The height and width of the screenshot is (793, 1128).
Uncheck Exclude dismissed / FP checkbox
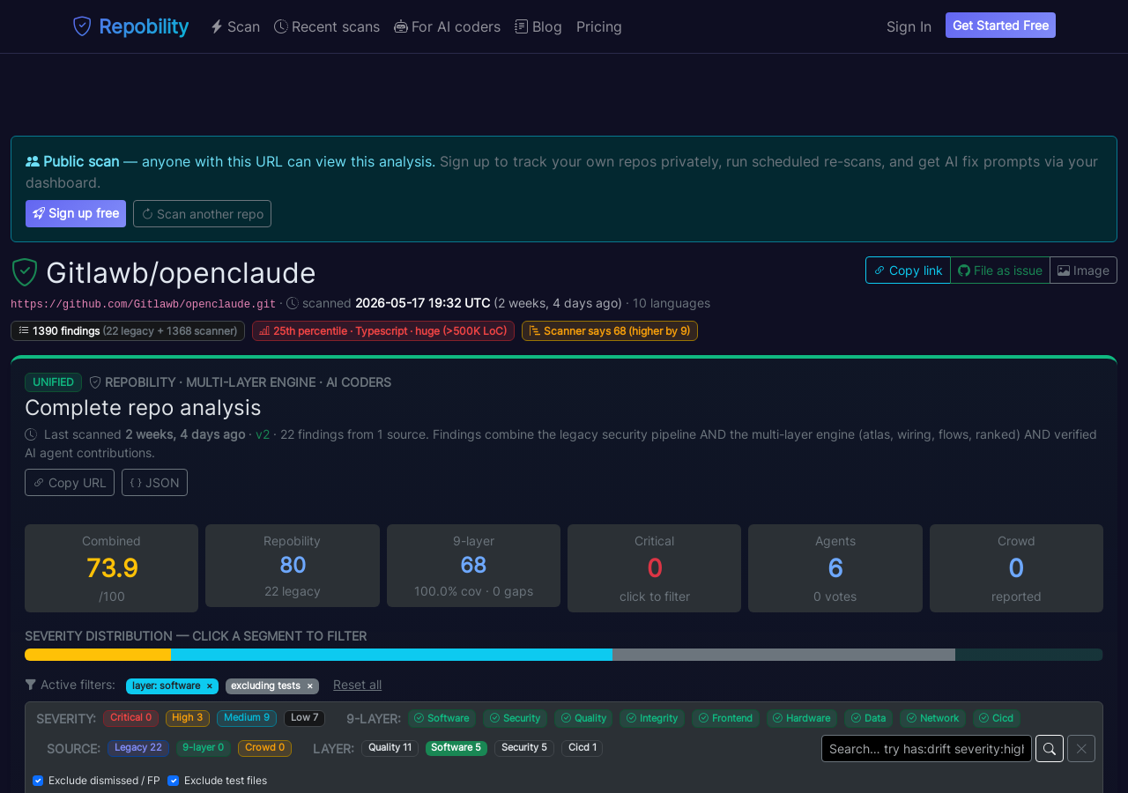[38, 781]
